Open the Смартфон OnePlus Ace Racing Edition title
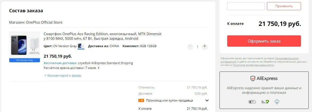The width and height of the screenshot is (312, 112). coord(102,36)
